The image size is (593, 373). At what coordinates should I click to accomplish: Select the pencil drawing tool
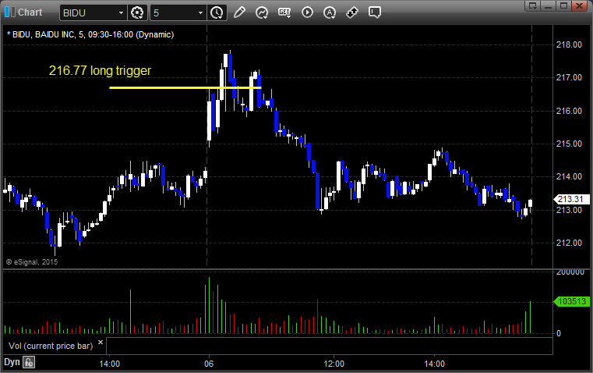(239, 12)
